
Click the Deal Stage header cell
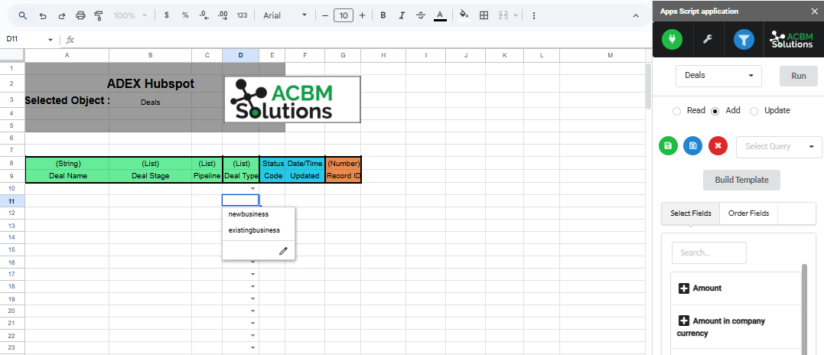150,176
